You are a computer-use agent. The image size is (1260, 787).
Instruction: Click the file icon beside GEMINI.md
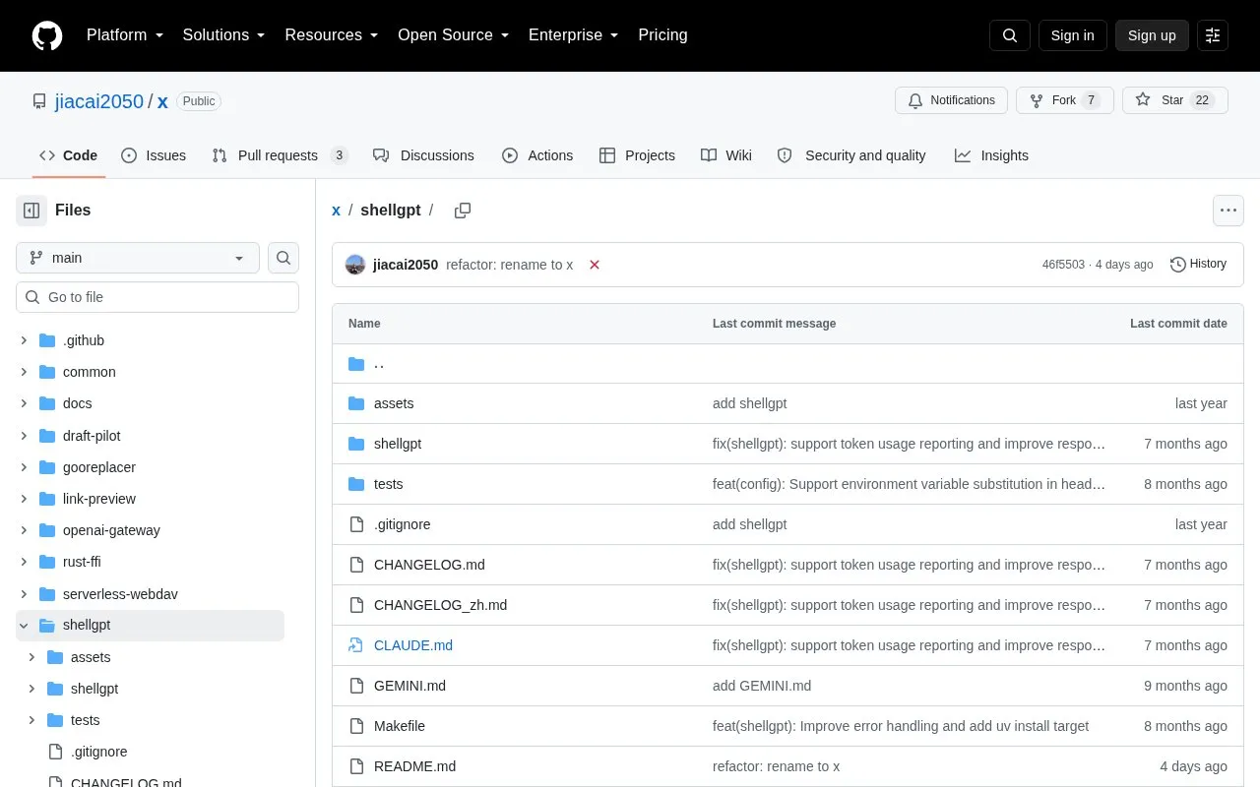coord(356,686)
